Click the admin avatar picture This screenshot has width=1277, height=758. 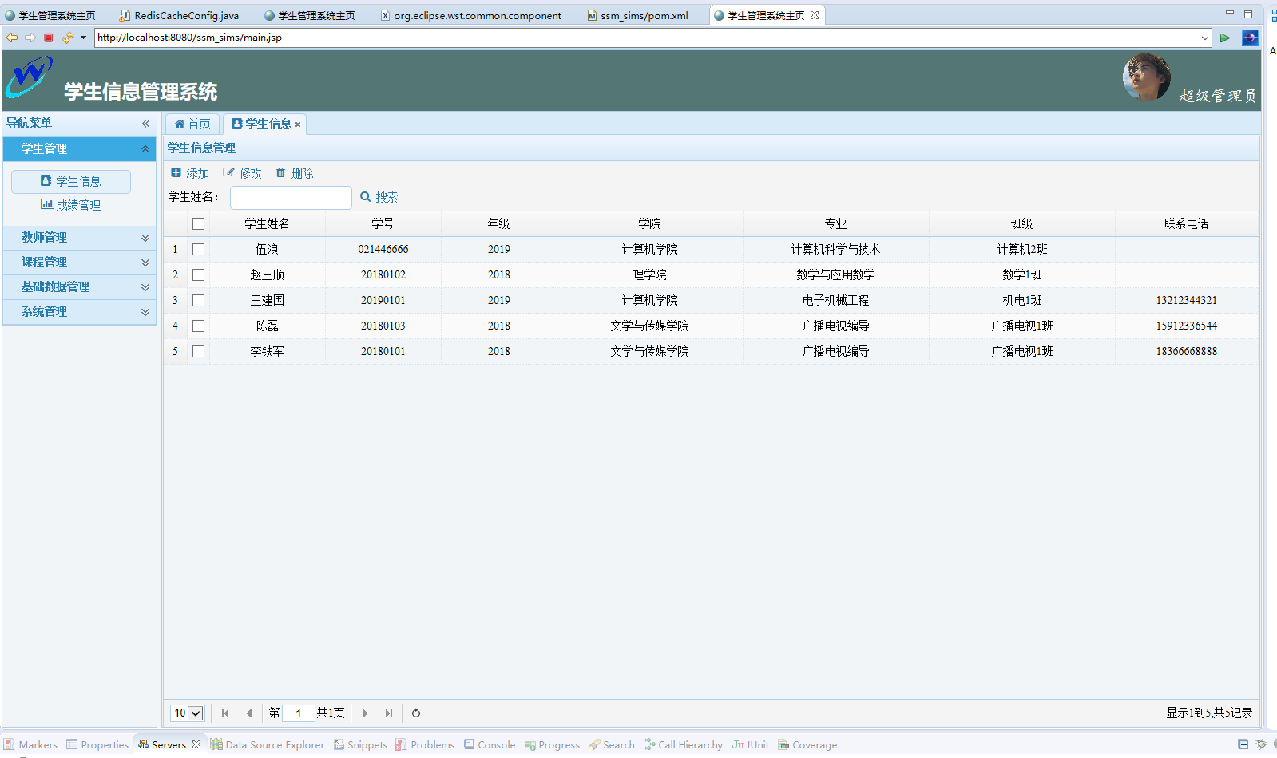(1146, 77)
